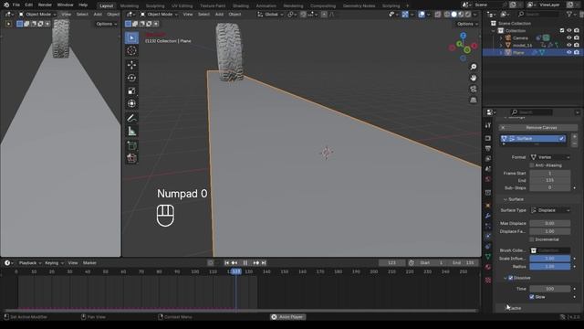Open the Object Data properties tab
The image size is (584, 329).
tap(488, 257)
